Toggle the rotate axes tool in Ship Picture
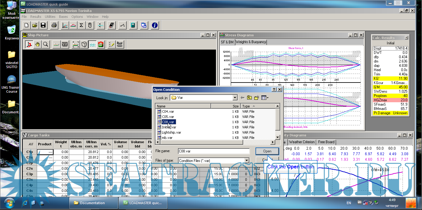The width and height of the screenshot is (422, 210). pos(29,45)
